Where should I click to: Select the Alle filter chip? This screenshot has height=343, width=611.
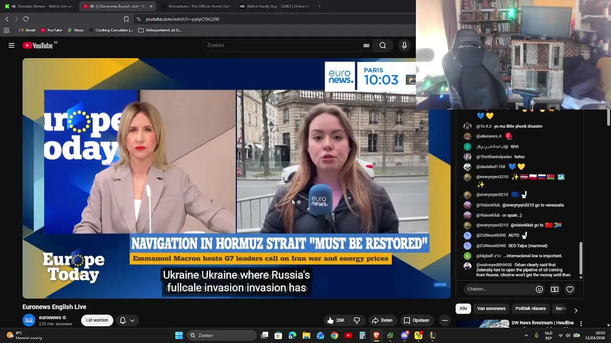point(463,309)
